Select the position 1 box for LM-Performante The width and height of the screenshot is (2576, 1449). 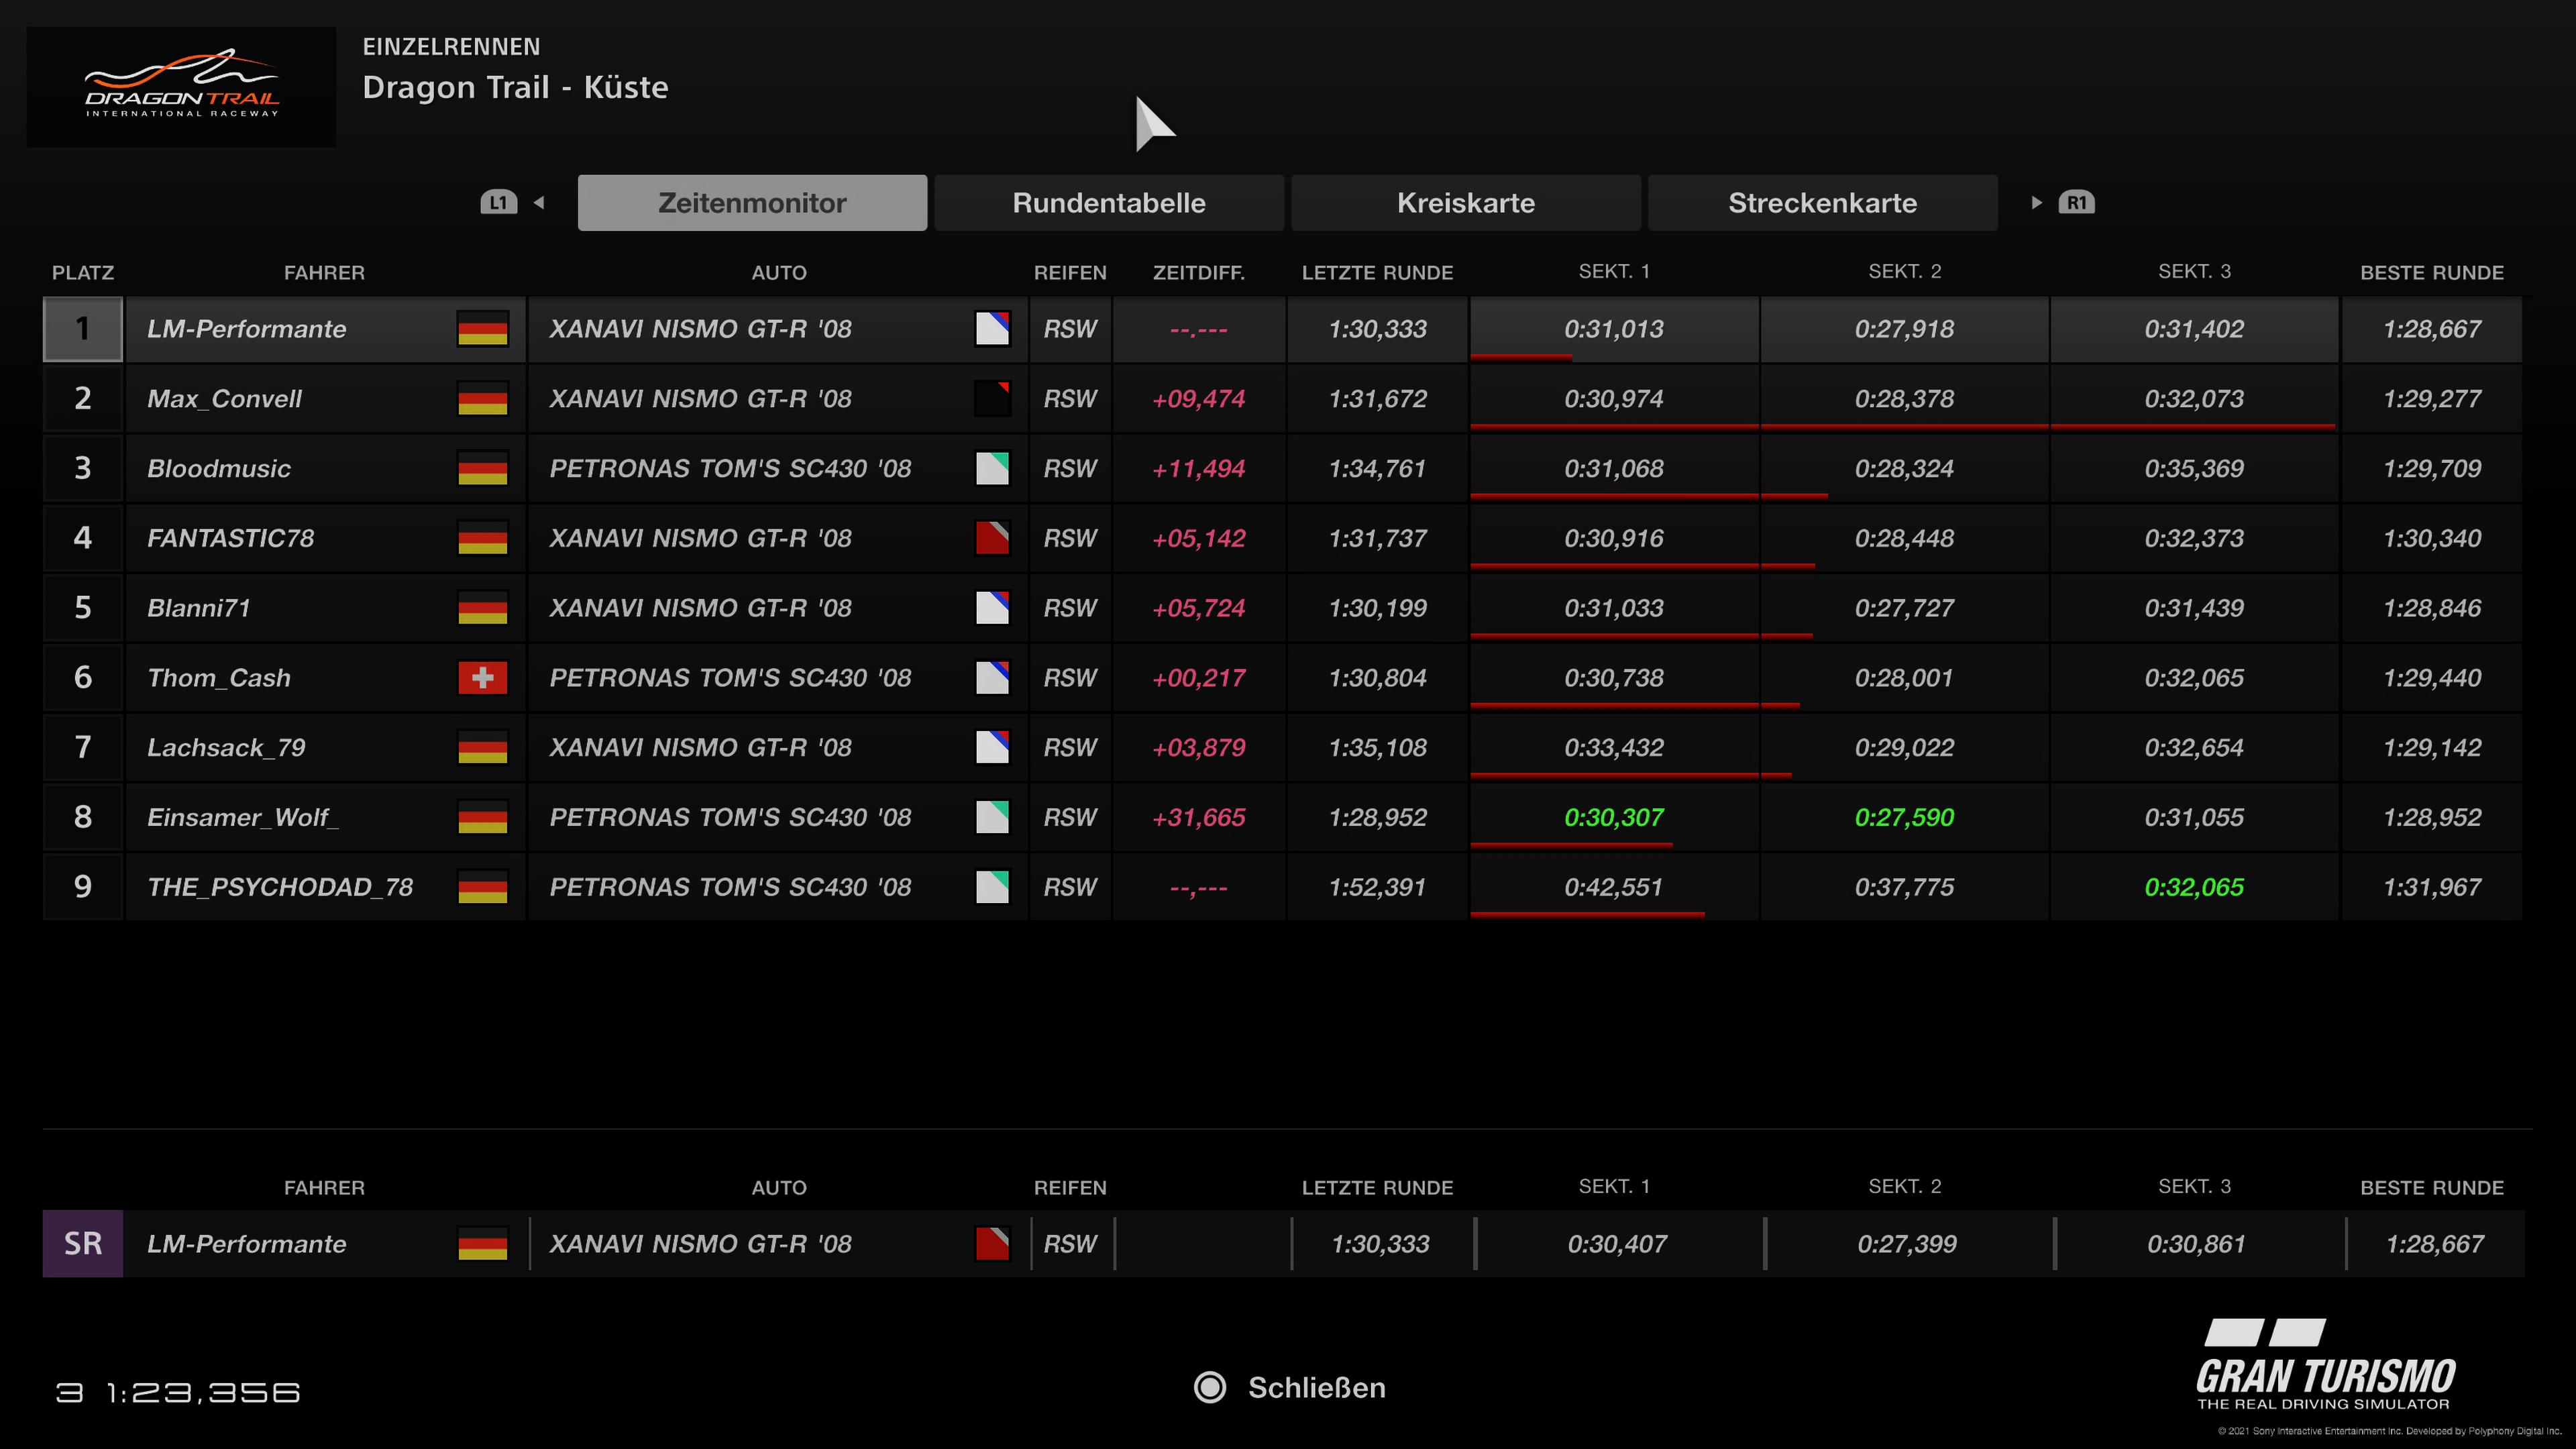click(x=83, y=329)
